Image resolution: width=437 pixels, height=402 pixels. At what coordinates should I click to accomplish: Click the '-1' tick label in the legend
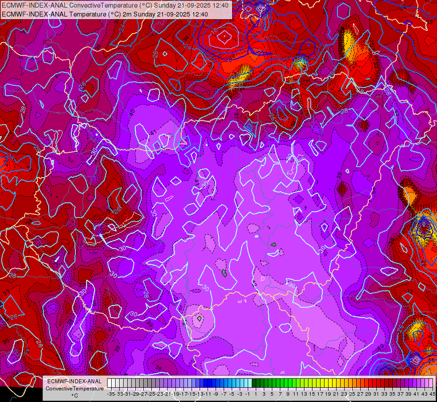click(248, 394)
